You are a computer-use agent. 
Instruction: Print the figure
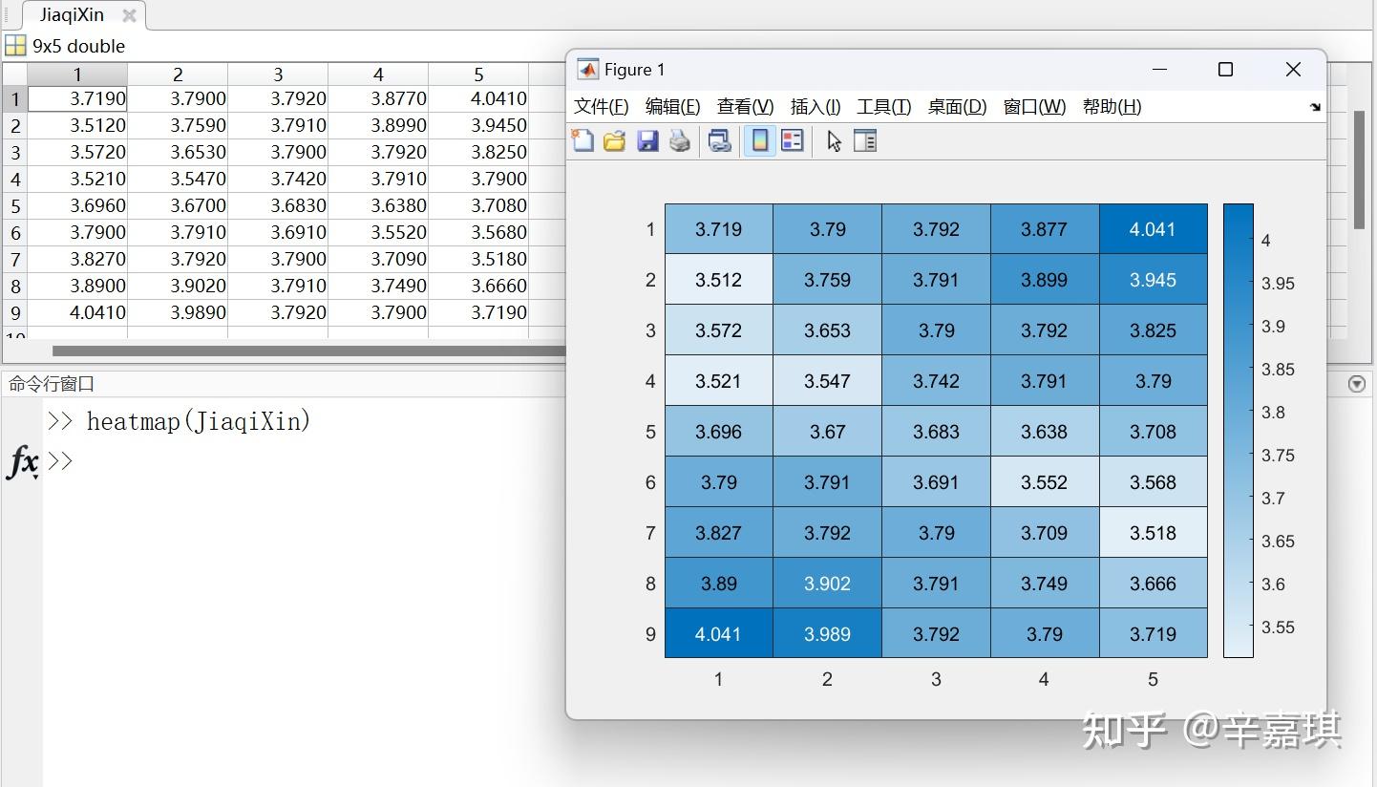pos(679,140)
